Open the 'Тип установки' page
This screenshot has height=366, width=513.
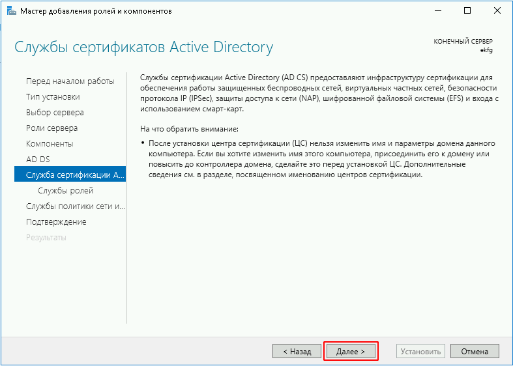tap(53, 96)
